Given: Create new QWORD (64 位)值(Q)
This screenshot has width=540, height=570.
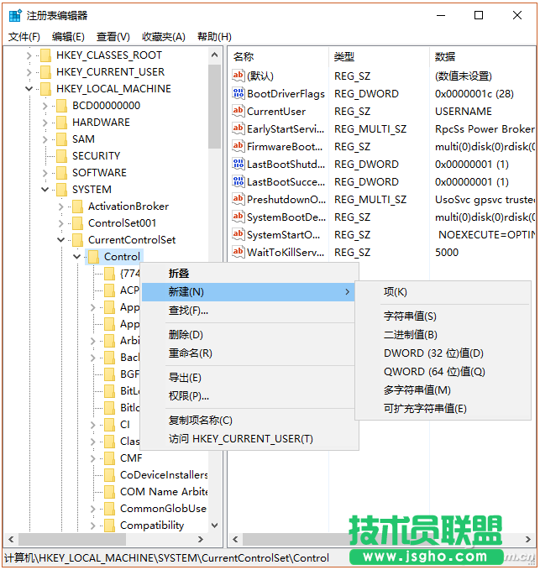Looking at the screenshot, I should (x=443, y=372).
